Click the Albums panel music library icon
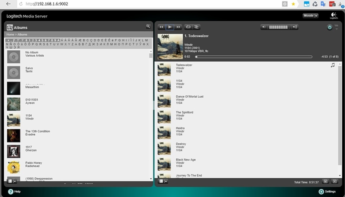 (9, 27)
